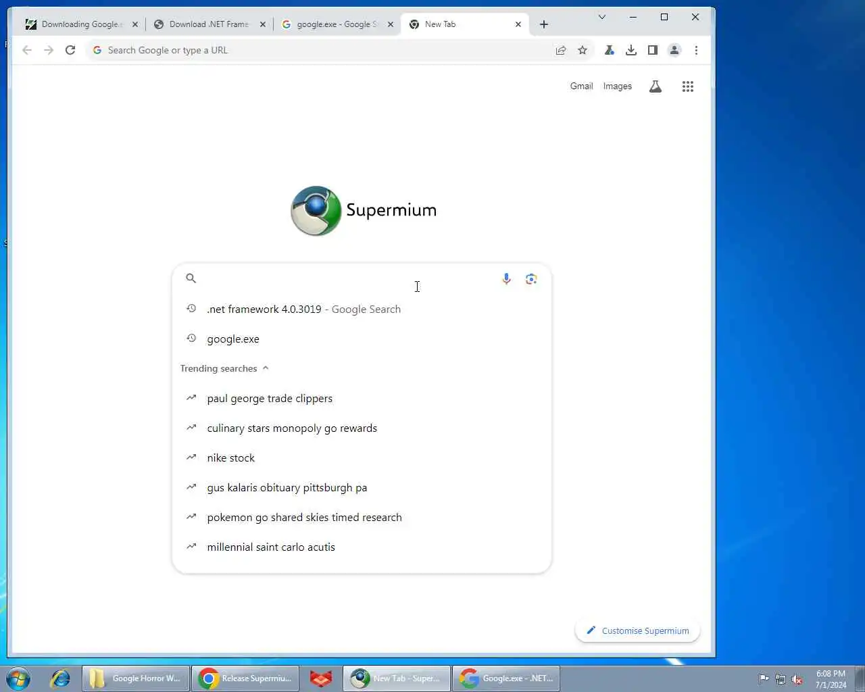Select gus kalaris obituary pittsburgh pa suggestion
Screen dimensions: 865x692
(x=362, y=487)
